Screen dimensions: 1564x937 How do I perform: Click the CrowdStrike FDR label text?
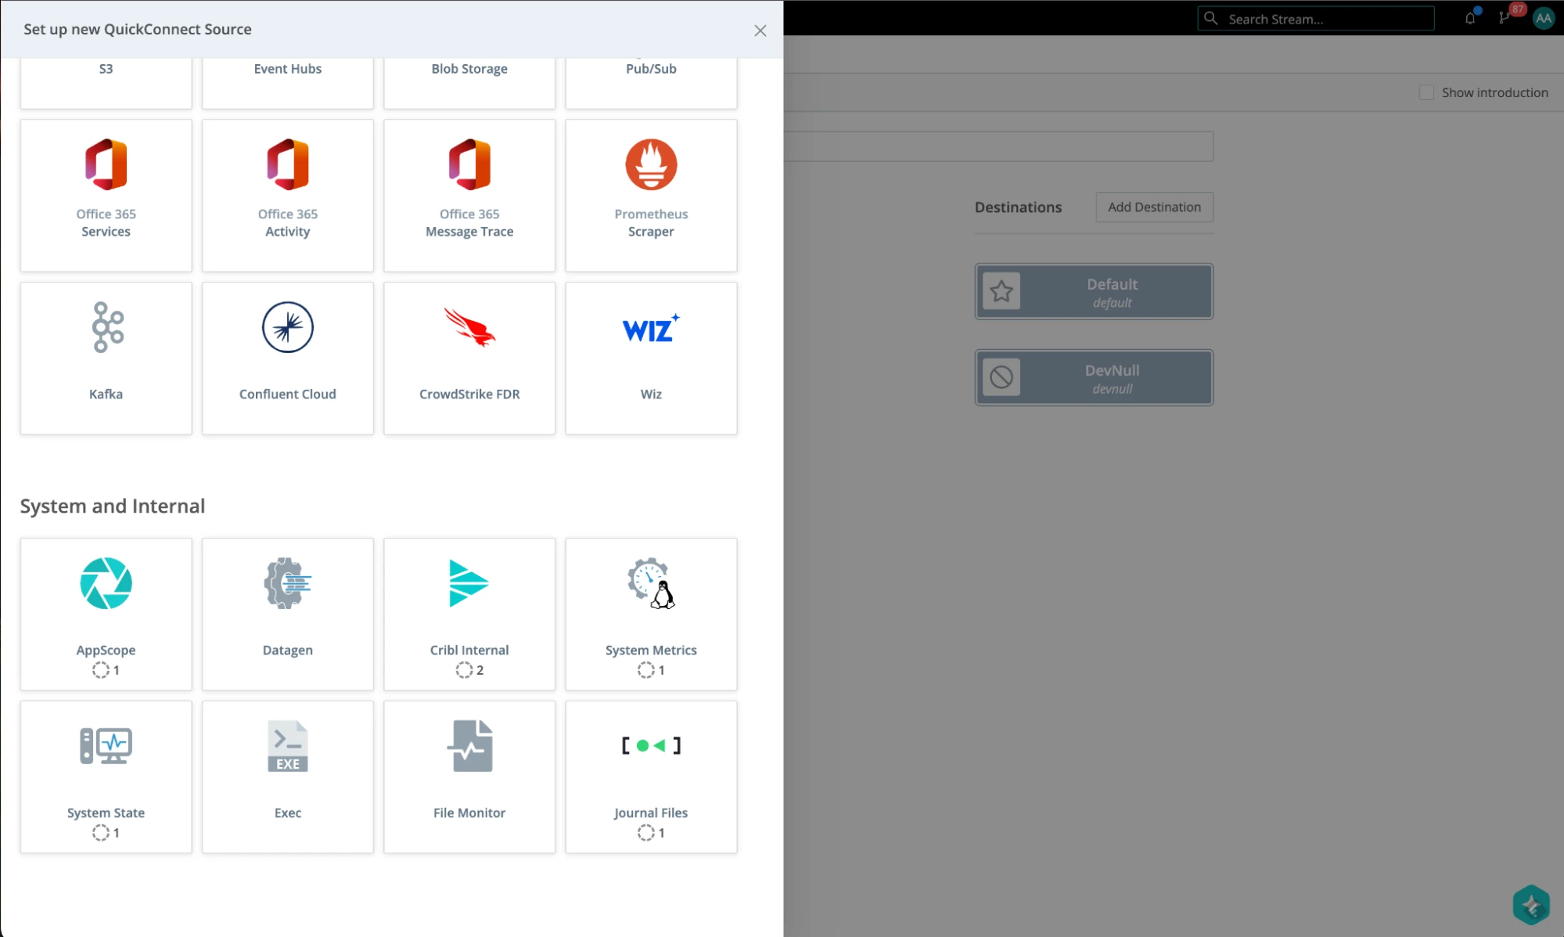click(x=469, y=394)
